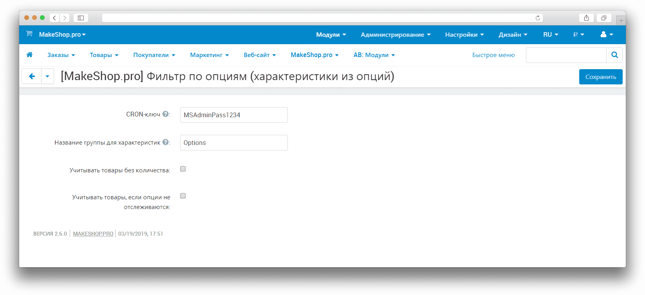Click the help icon beside CRON-ключ
Image resolution: width=645 pixels, height=295 pixels.
click(166, 114)
